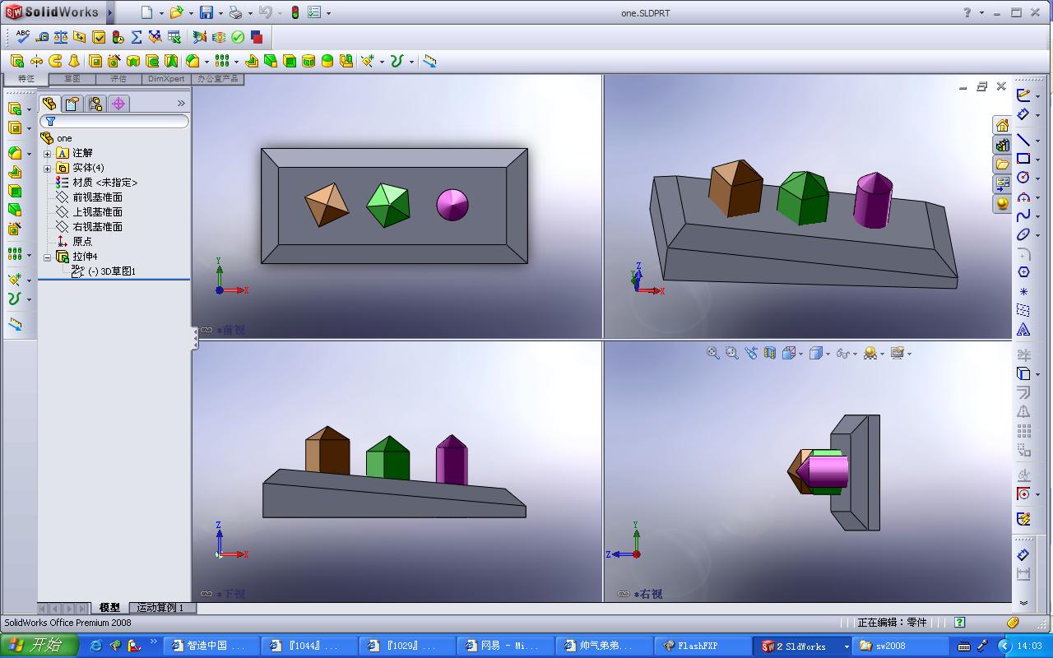The width and height of the screenshot is (1053, 658).
Task: Click the Options checklist icon in title bar
Action: (314, 12)
